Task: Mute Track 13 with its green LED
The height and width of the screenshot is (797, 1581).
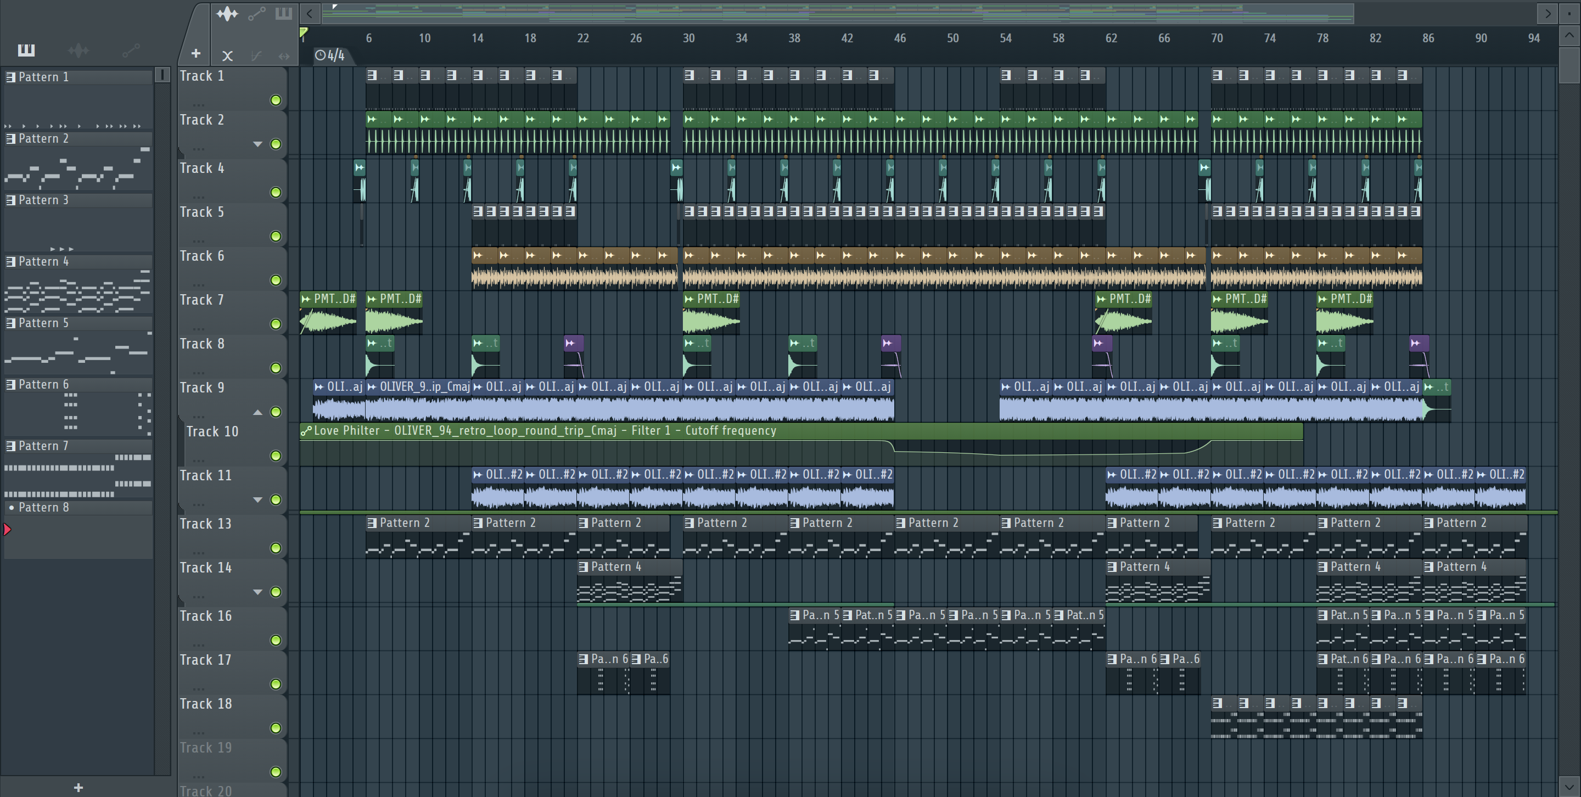Action: [276, 548]
